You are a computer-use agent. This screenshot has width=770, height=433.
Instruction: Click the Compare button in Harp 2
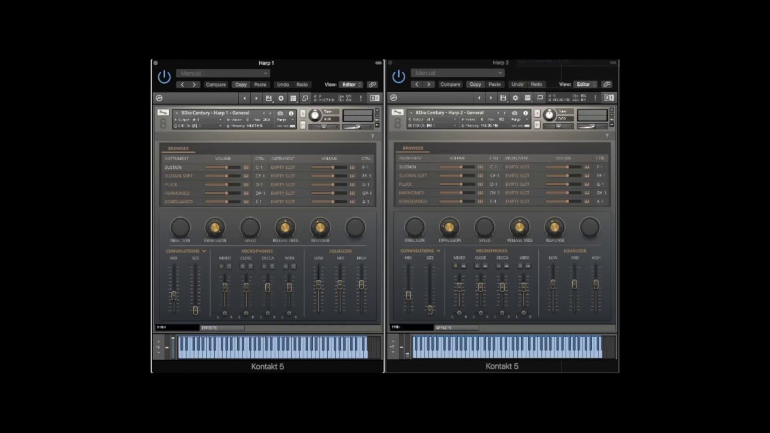point(451,85)
